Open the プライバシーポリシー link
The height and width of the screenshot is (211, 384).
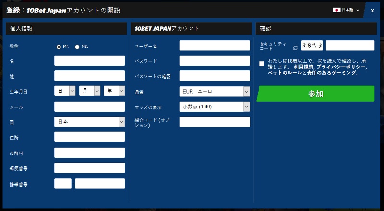[x=341, y=67]
